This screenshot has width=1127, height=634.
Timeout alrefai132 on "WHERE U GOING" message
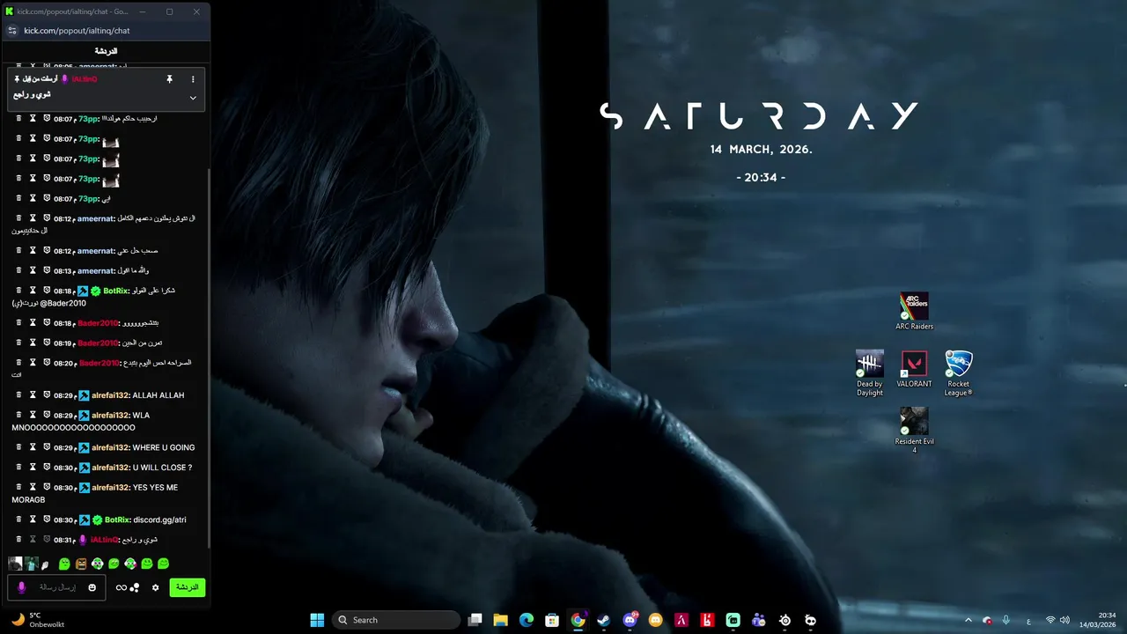point(33,447)
